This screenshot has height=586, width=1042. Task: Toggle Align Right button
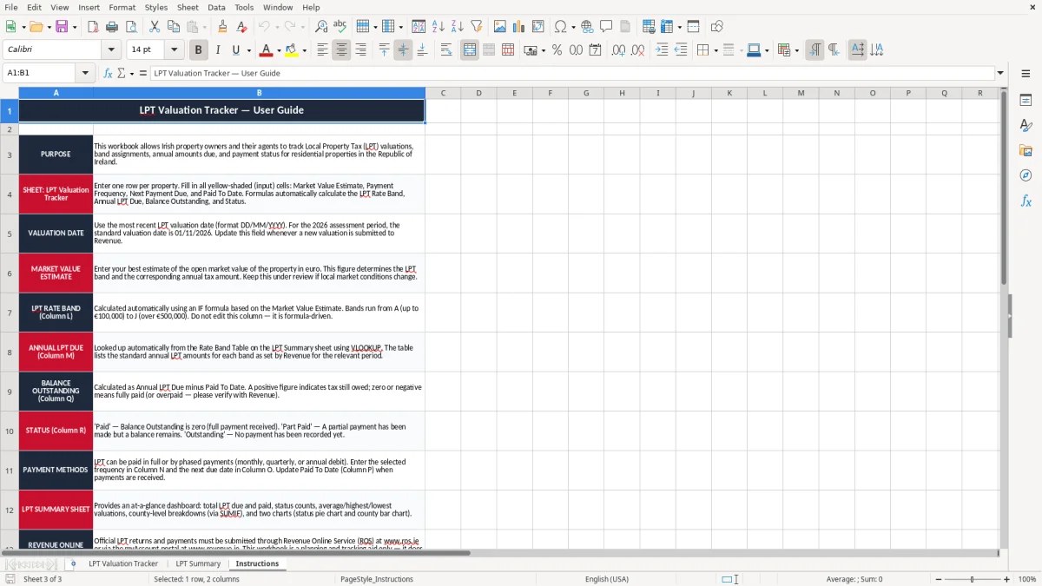(x=360, y=50)
